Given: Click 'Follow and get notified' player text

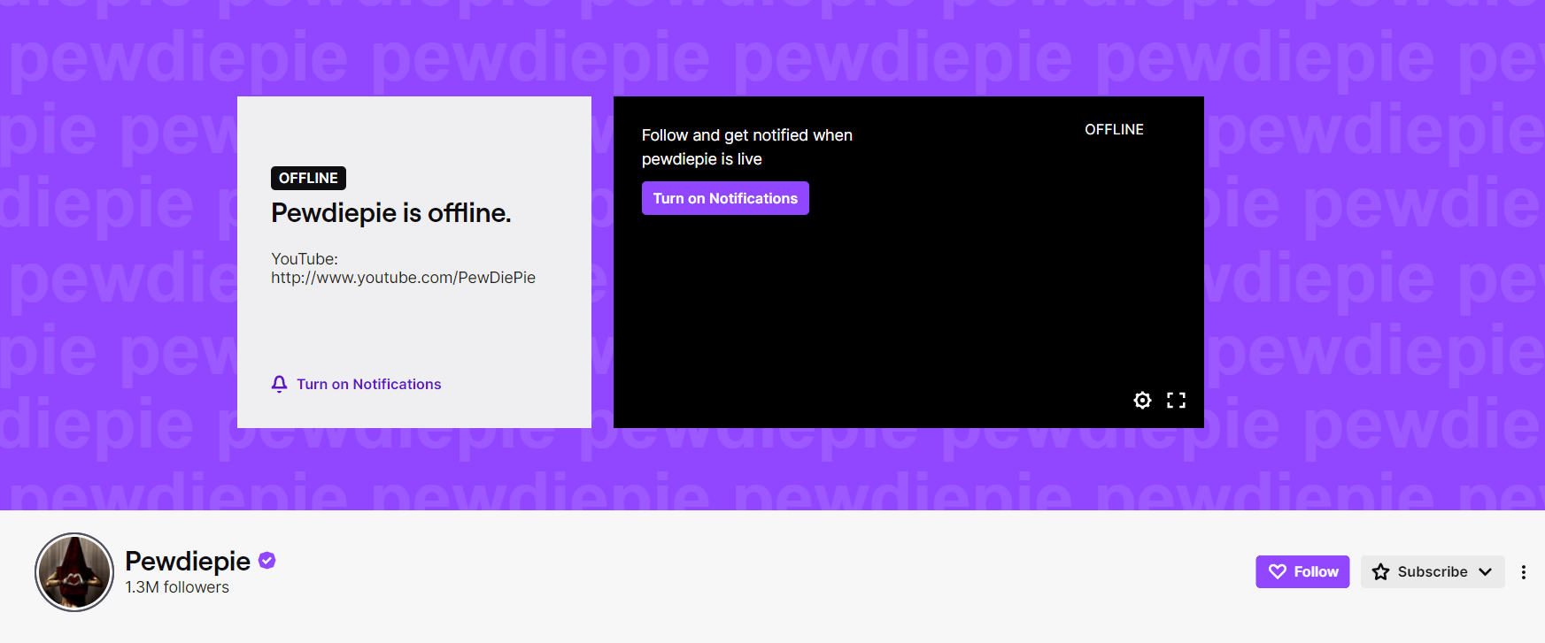Looking at the screenshot, I should point(747,147).
